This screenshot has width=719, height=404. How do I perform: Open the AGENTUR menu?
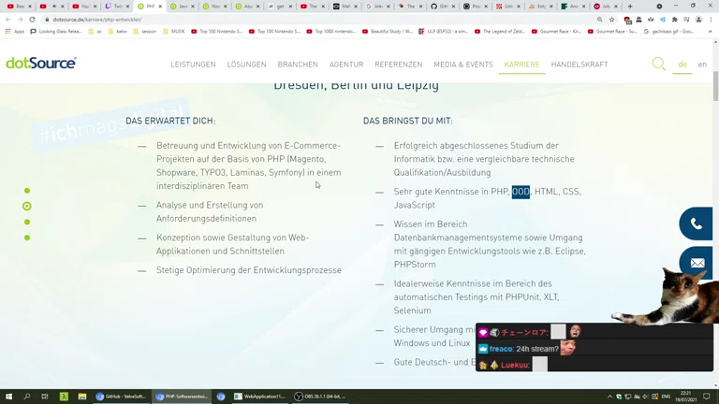point(346,65)
